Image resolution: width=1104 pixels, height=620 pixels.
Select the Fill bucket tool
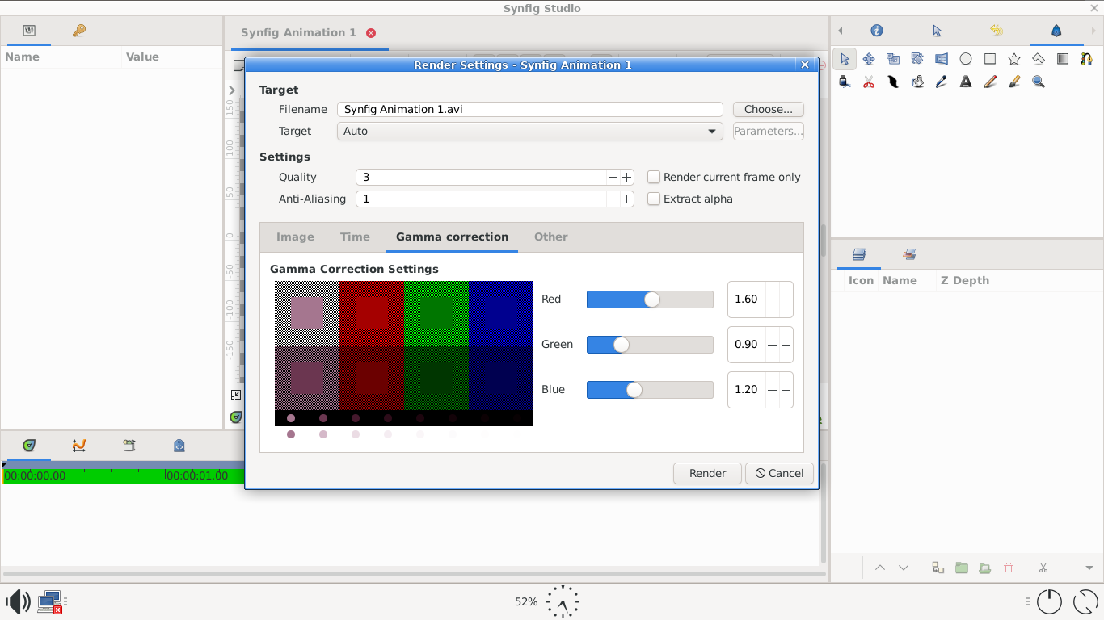917,82
